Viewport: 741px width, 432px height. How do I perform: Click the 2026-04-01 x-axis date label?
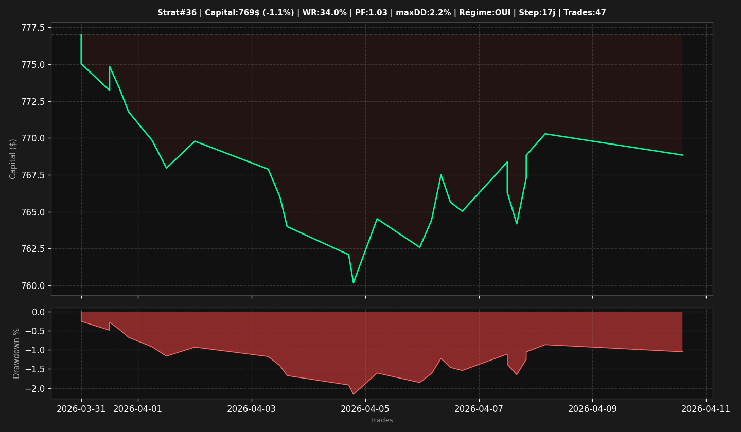tap(138, 409)
